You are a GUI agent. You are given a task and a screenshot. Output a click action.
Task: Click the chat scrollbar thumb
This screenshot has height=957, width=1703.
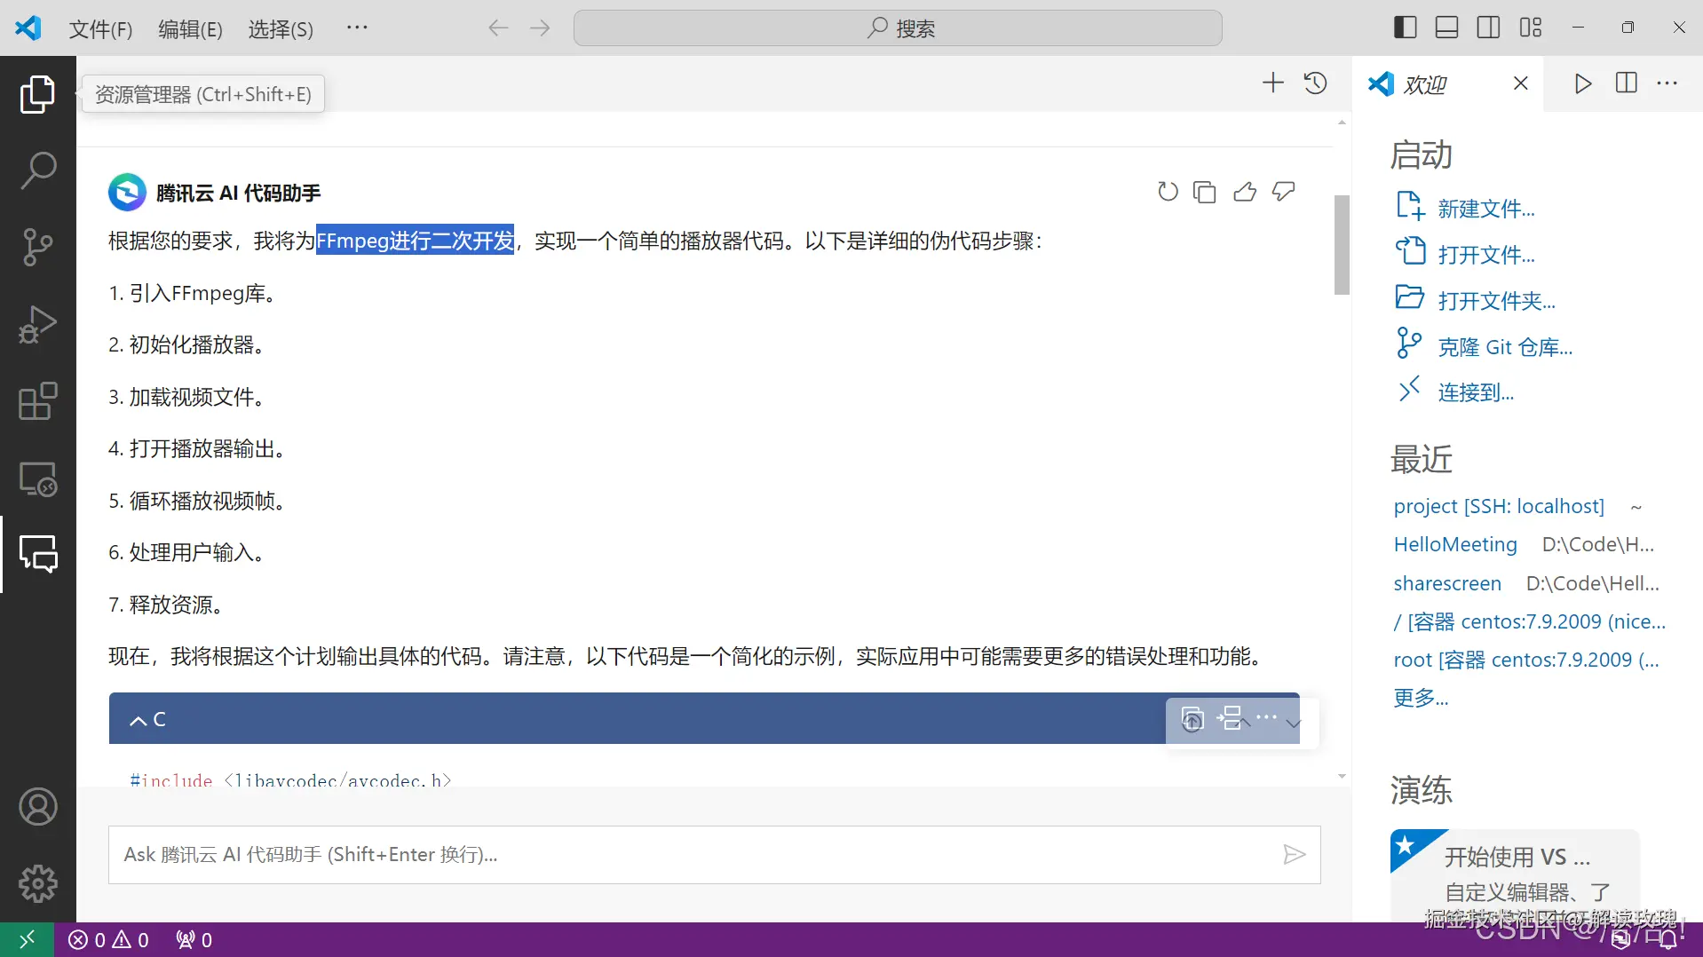pos(1342,244)
